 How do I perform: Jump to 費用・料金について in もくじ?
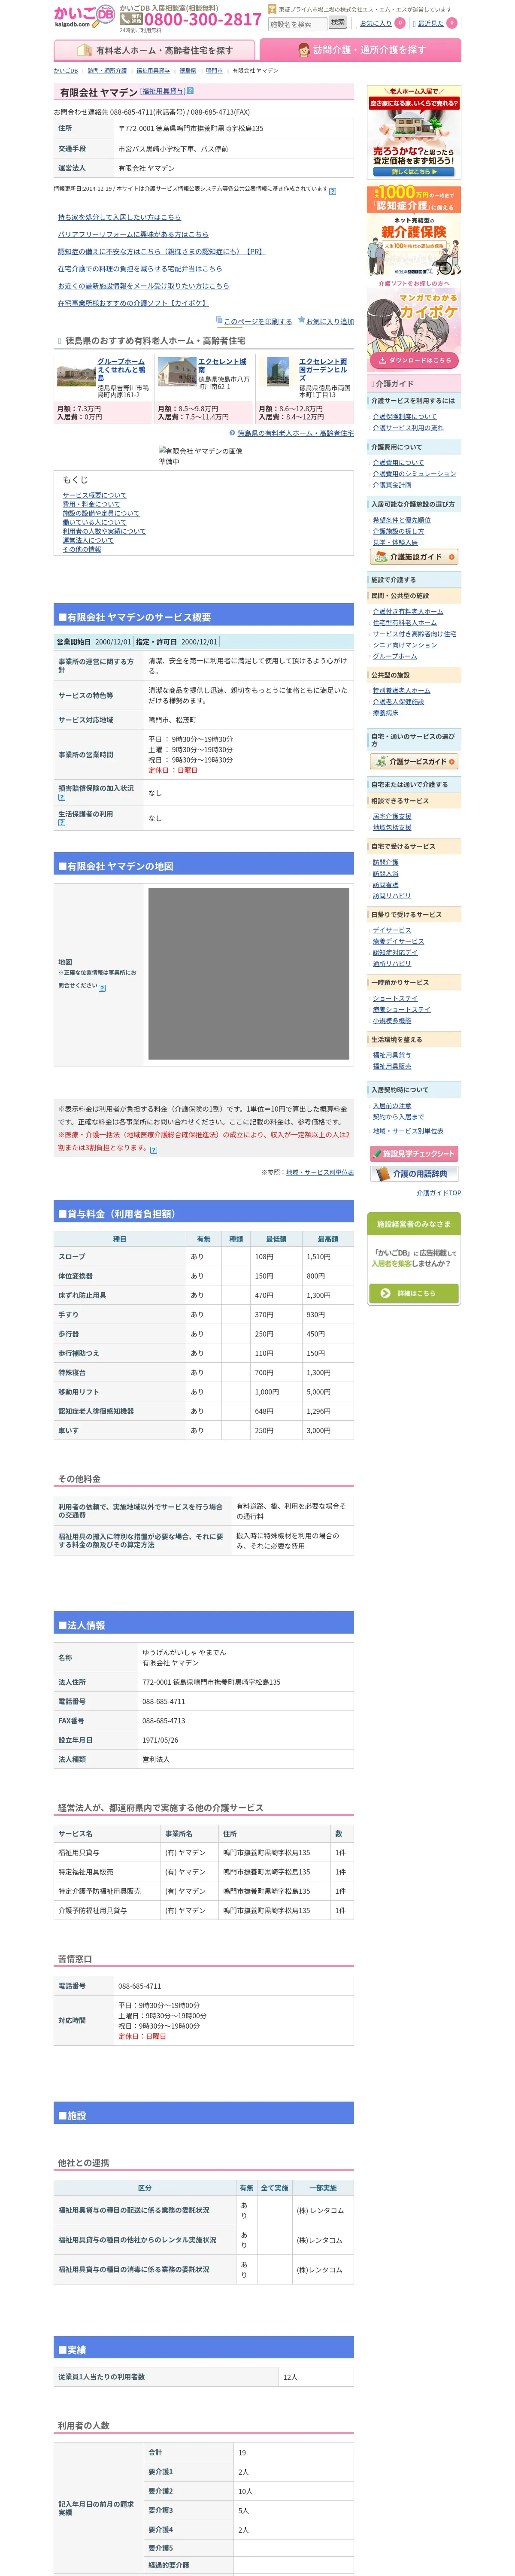[91, 504]
